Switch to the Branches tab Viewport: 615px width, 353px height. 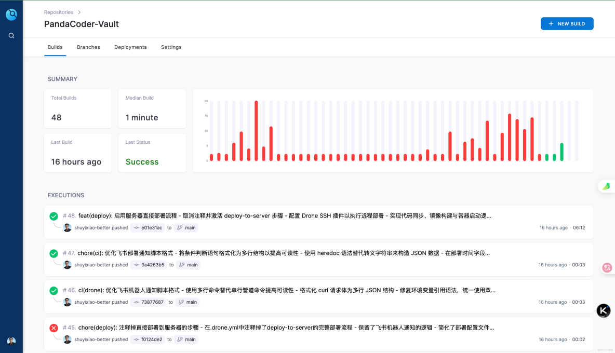click(x=88, y=47)
